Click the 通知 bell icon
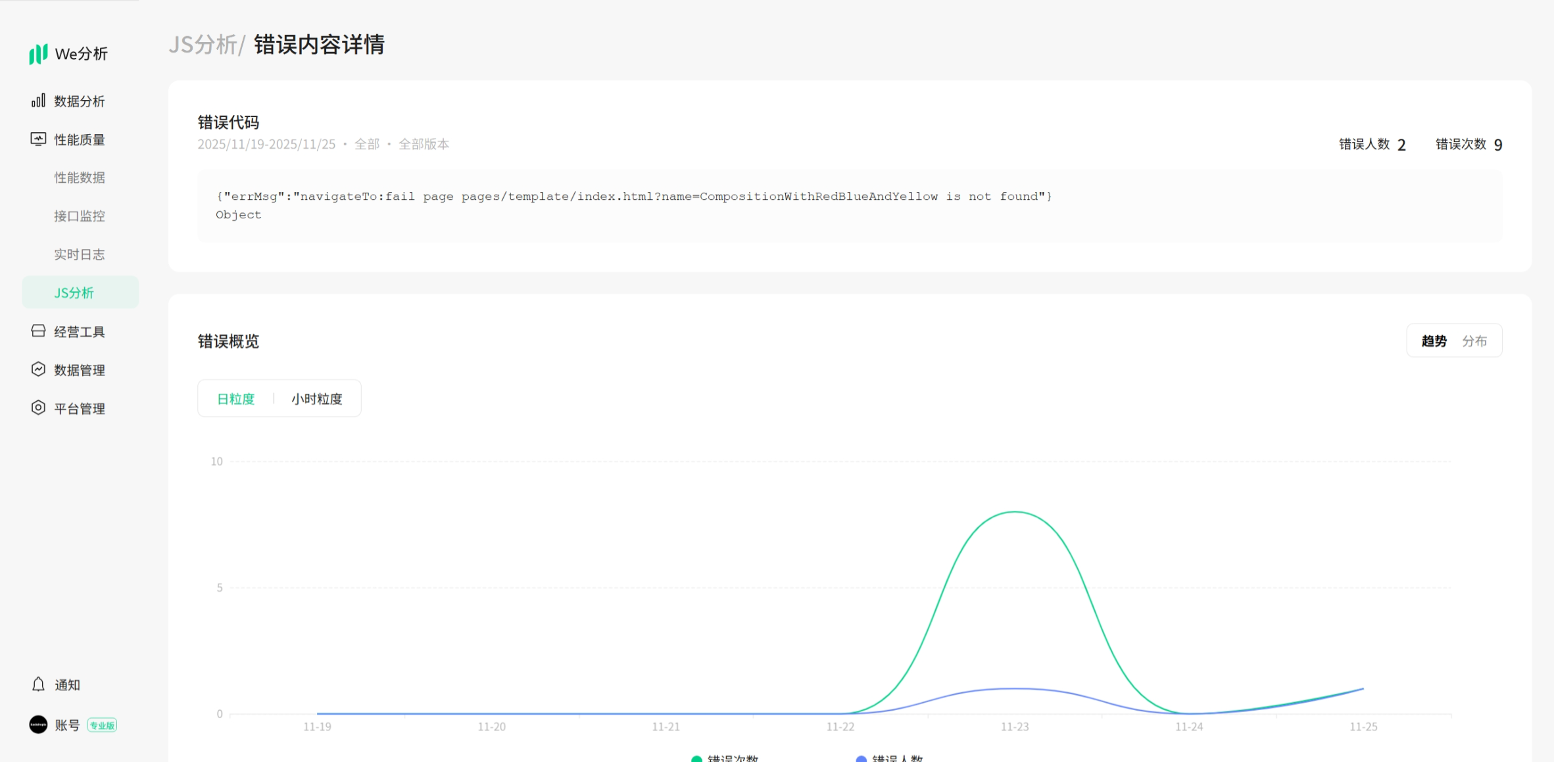This screenshot has height=762, width=1554. [38, 684]
